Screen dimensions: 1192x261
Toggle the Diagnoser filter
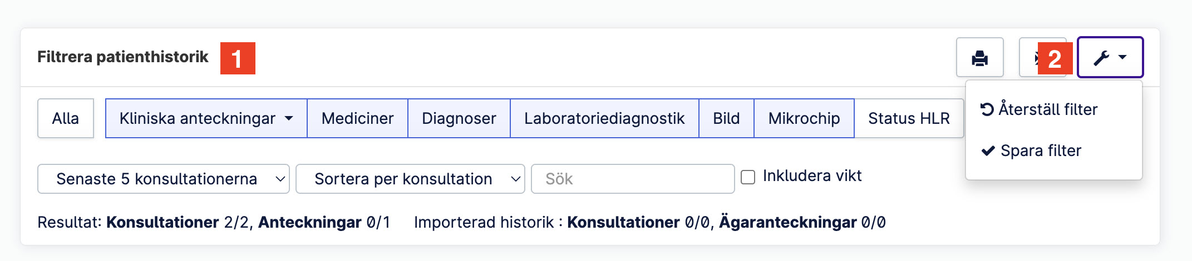click(459, 118)
